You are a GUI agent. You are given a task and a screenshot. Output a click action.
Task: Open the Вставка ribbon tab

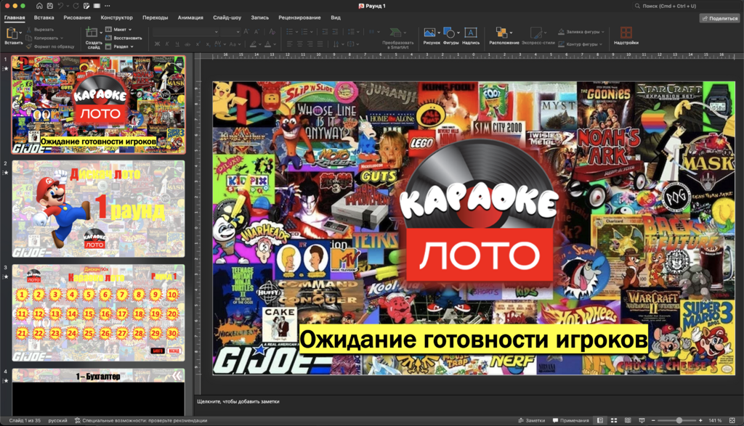44,17
